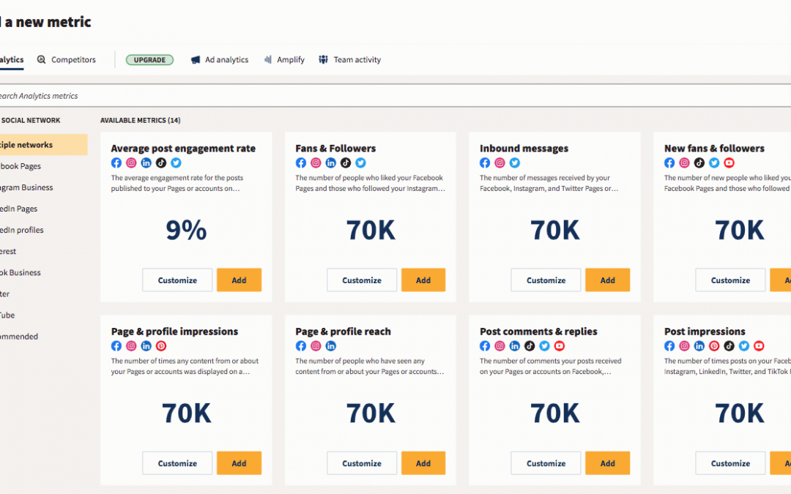This screenshot has height=494, width=791.
Task: Select Instagram Business network filter
Action: pyautogui.click(x=26, y=187)
